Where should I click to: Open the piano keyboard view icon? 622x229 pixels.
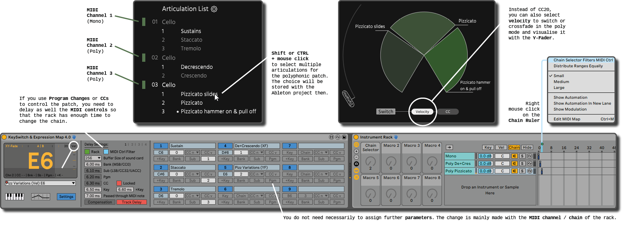click(15, 196)
